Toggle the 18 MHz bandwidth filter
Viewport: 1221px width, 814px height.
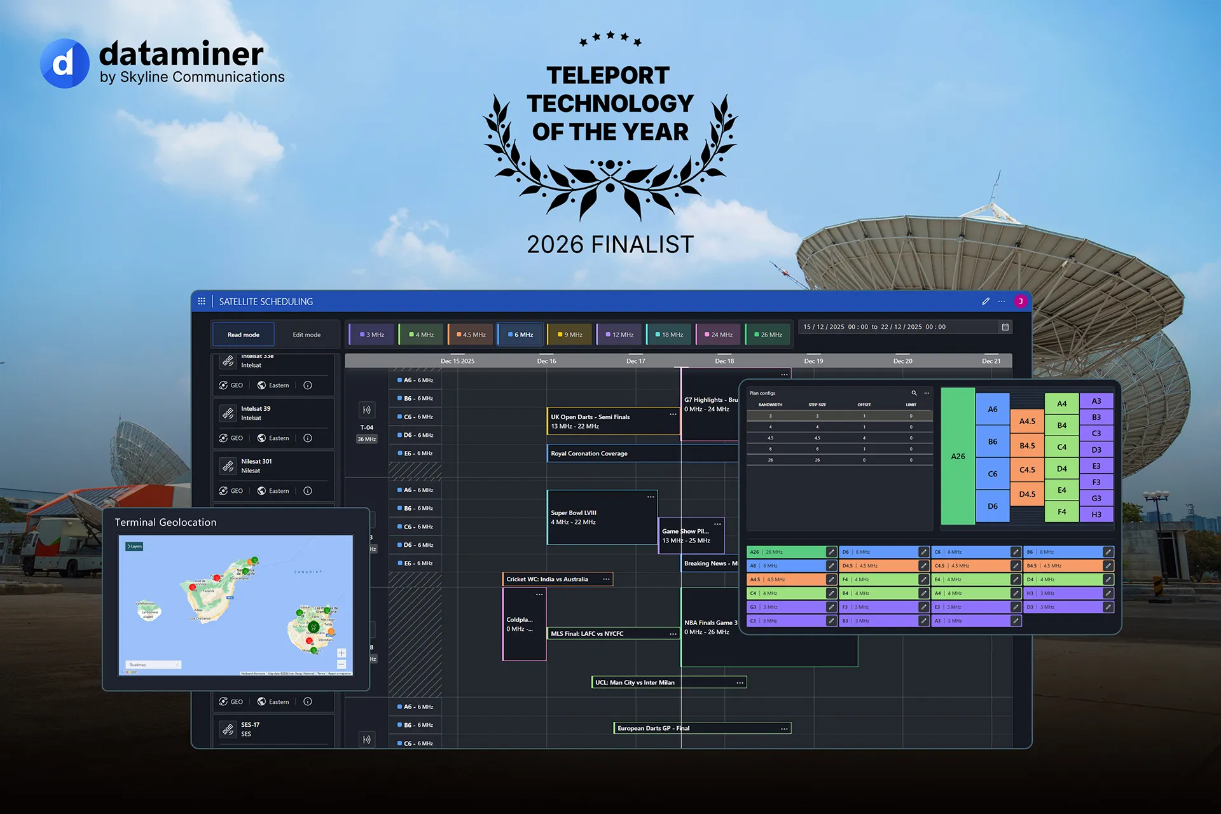click(669, 335)
